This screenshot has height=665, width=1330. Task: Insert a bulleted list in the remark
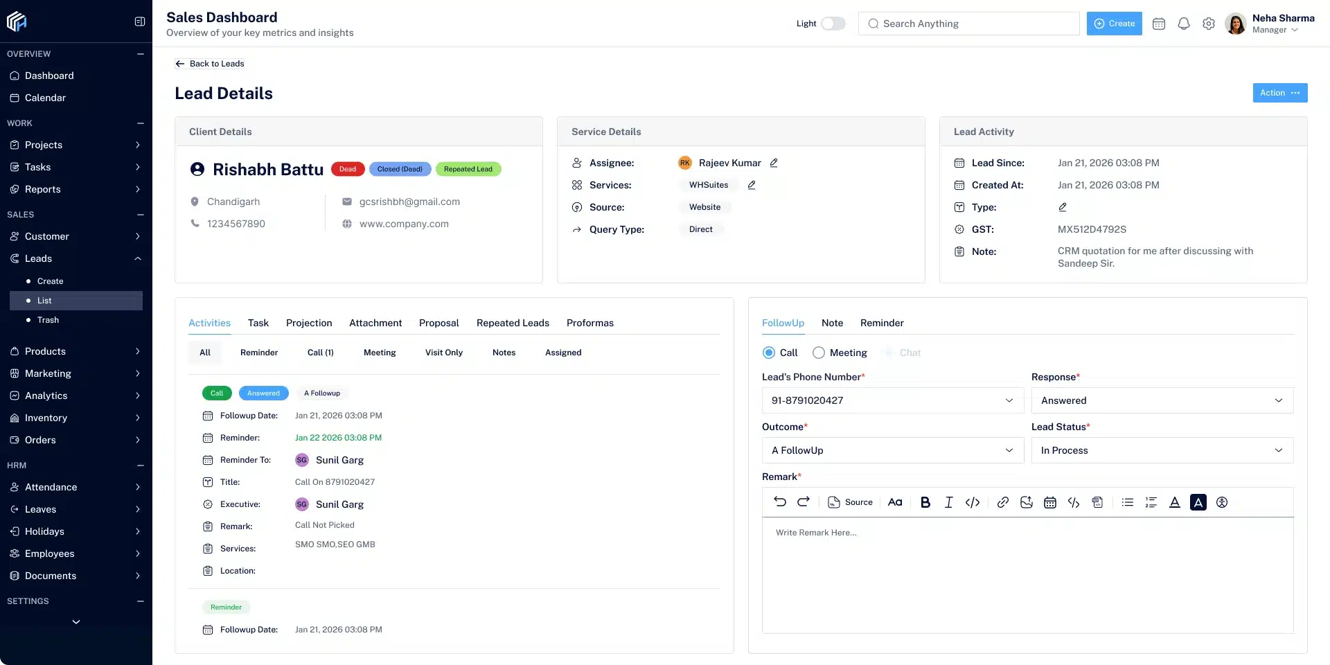1128,502
